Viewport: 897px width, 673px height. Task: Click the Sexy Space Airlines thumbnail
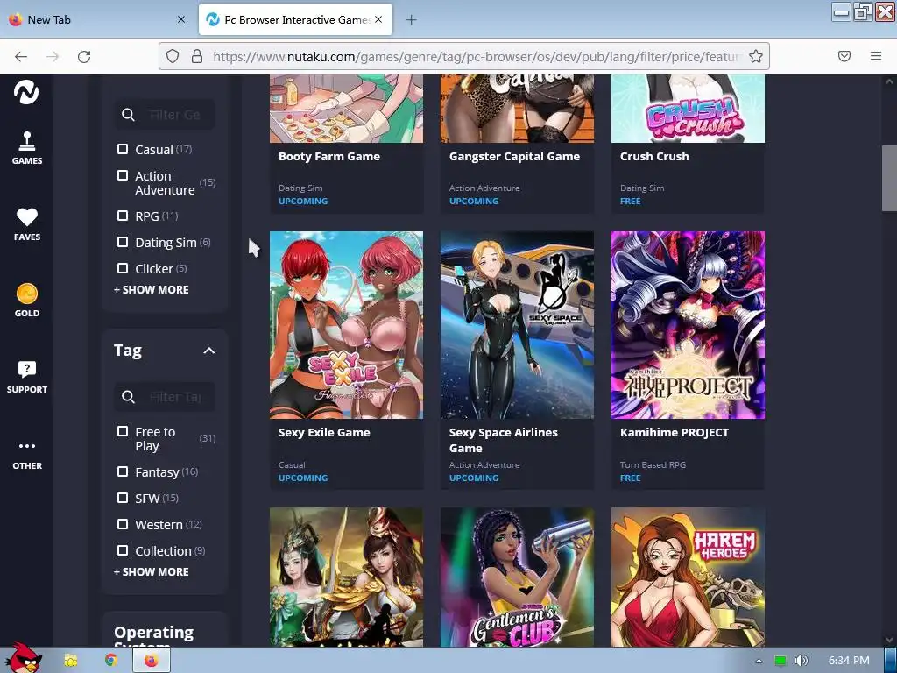[517, 325]
